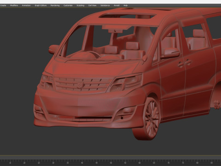This screenshot has width=221, height=166.
Task: Open the Arnold menu
Action: [x=116, y=6]
